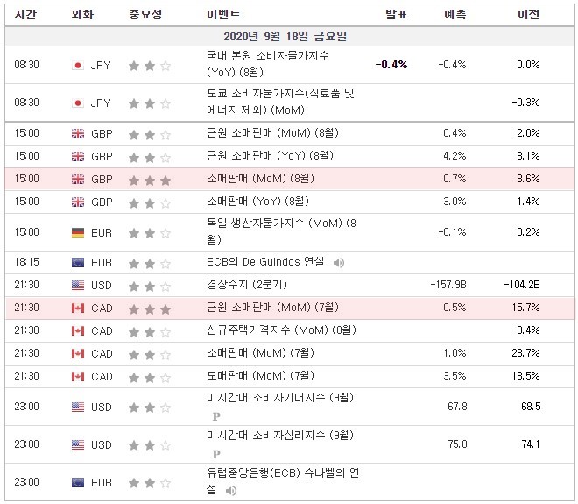This screenshot has width=578, height=504.
Task: Click the 이벤트 column header
Action: (223, 14)
